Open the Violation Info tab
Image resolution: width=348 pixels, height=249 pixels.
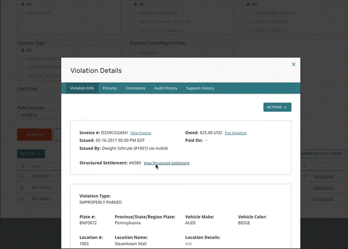click(82, 88)
